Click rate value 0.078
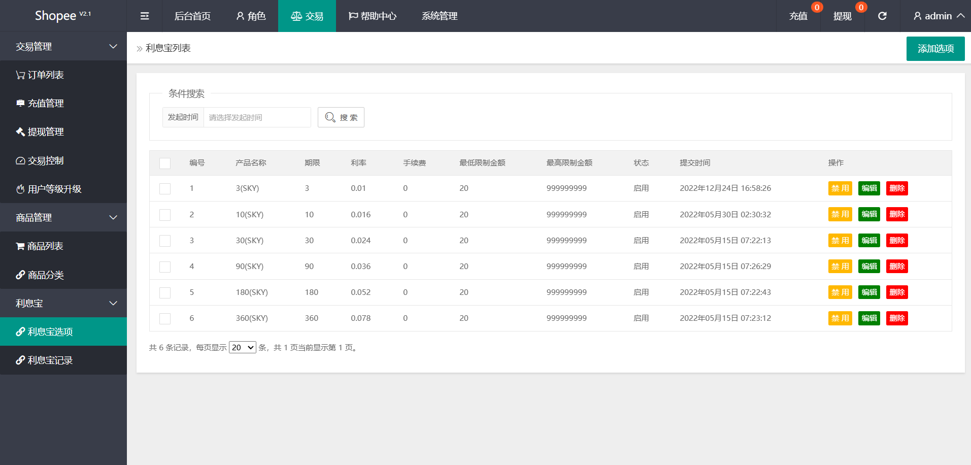971x465 pixels. click(360, 318)
